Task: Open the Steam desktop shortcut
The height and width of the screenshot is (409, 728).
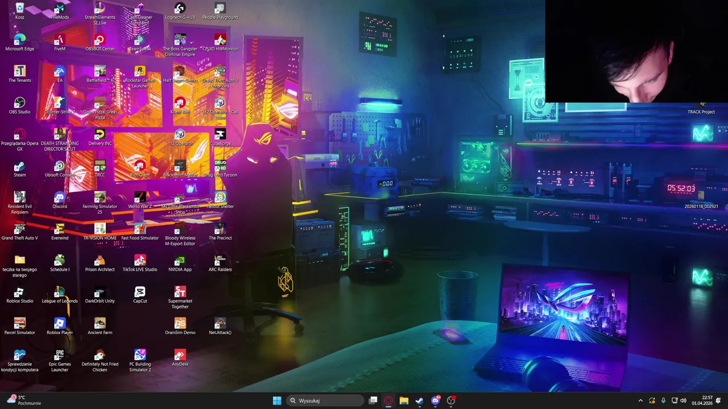Action: tap(19, 169)
